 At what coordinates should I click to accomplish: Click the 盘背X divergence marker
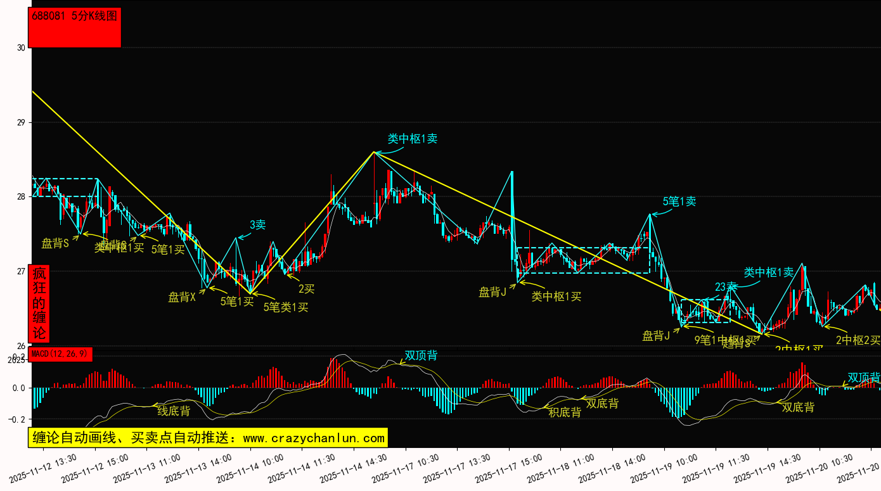click(182, 297)
